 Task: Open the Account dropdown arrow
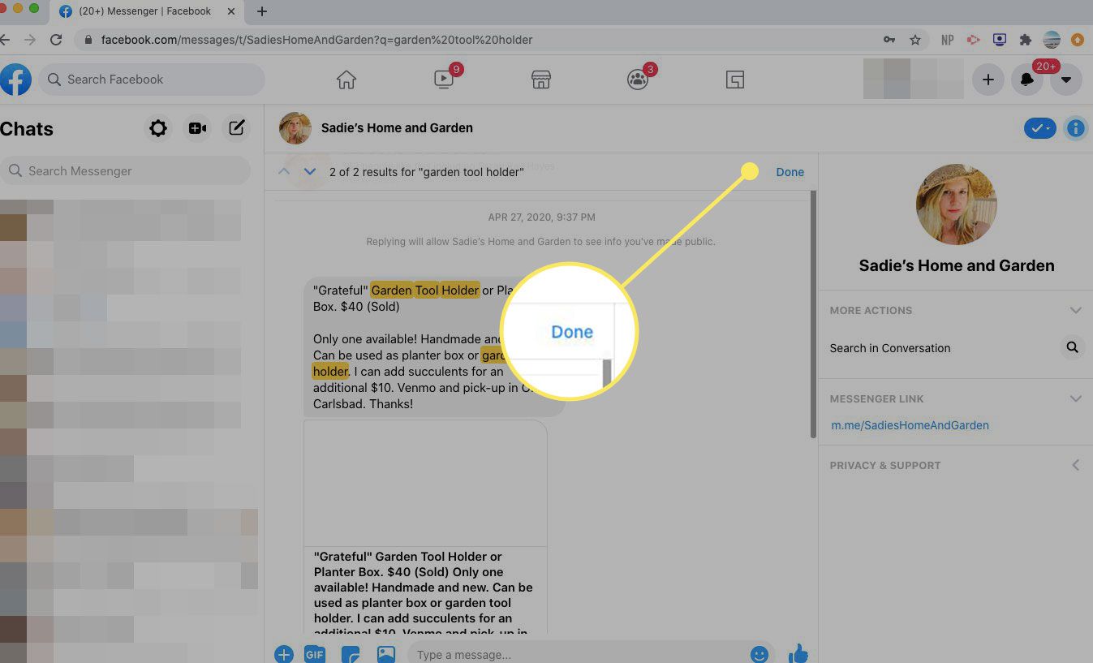1066,80
